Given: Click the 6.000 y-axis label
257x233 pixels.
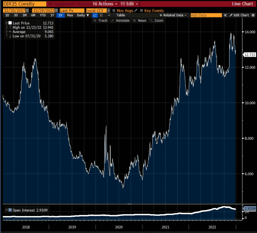Looking at the screenshot, I should [x=249, y=174].
